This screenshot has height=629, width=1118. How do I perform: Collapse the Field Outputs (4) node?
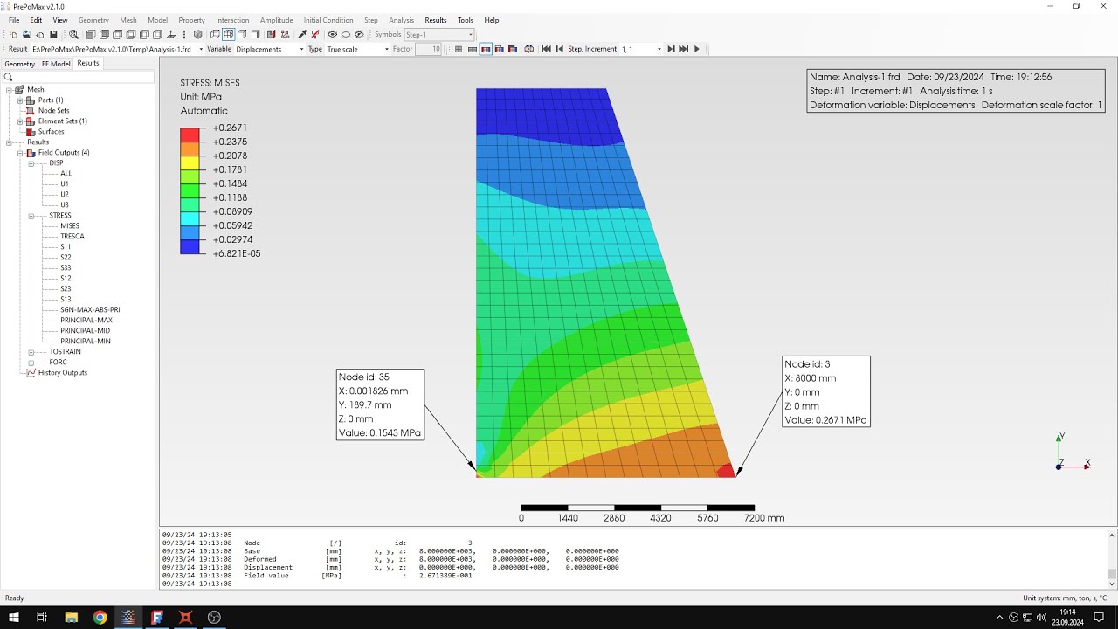(20, 152)
